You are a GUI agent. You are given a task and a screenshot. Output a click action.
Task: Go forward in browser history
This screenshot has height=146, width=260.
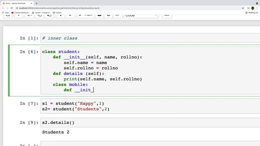7,8
